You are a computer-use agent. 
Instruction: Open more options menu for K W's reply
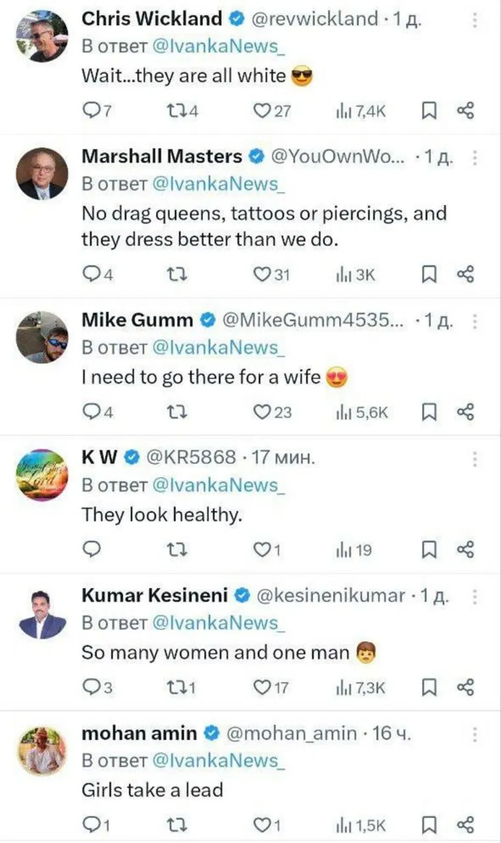tap(474, 458)
